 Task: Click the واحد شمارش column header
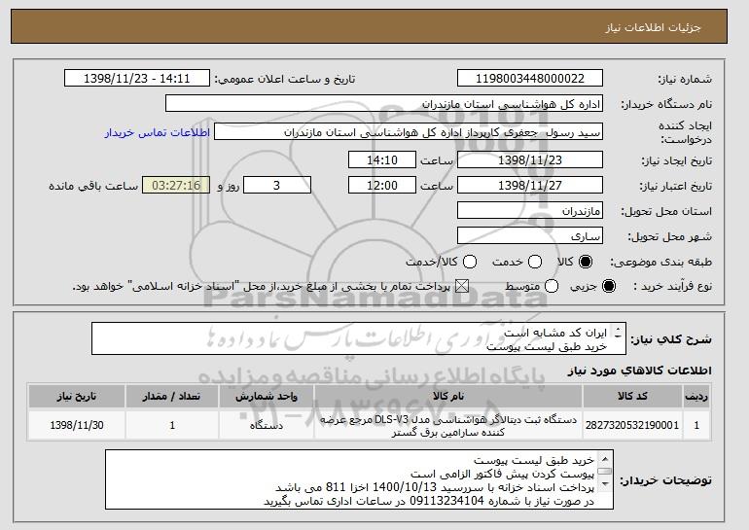(267, 397)
